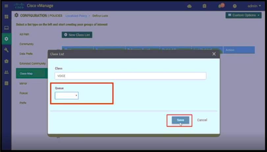The image size is (267, 152).
Task: Open the Dashboard icon in left sidebar
Action: point(6,16)
